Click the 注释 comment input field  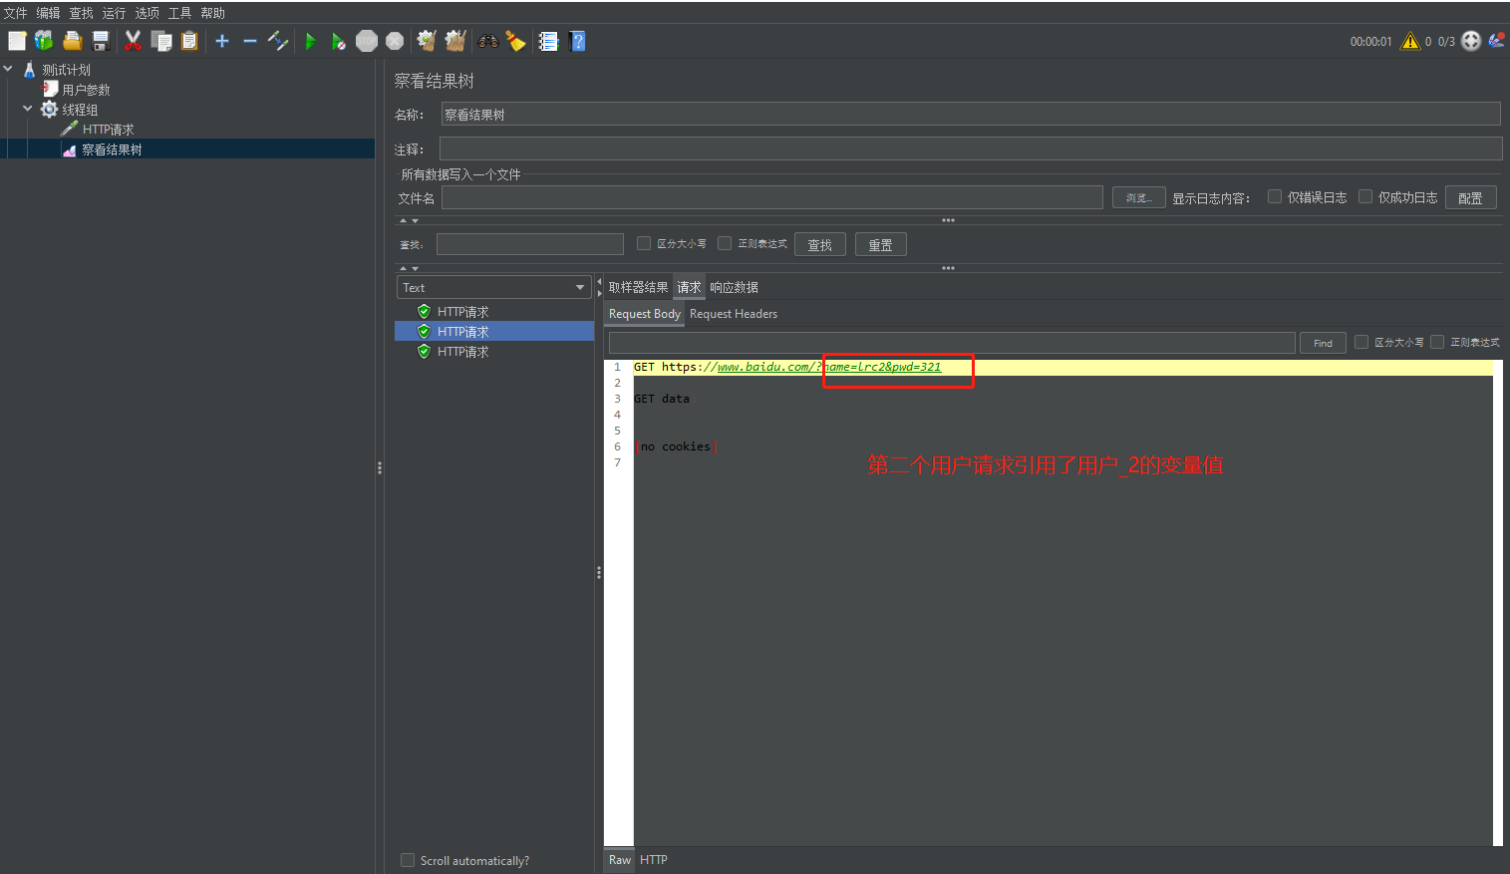pos(971,148)
